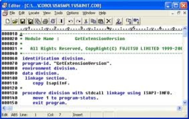Click the toolbar icon right of gear
This screenshot has height=119, width=189.
(x=61, y=22)
